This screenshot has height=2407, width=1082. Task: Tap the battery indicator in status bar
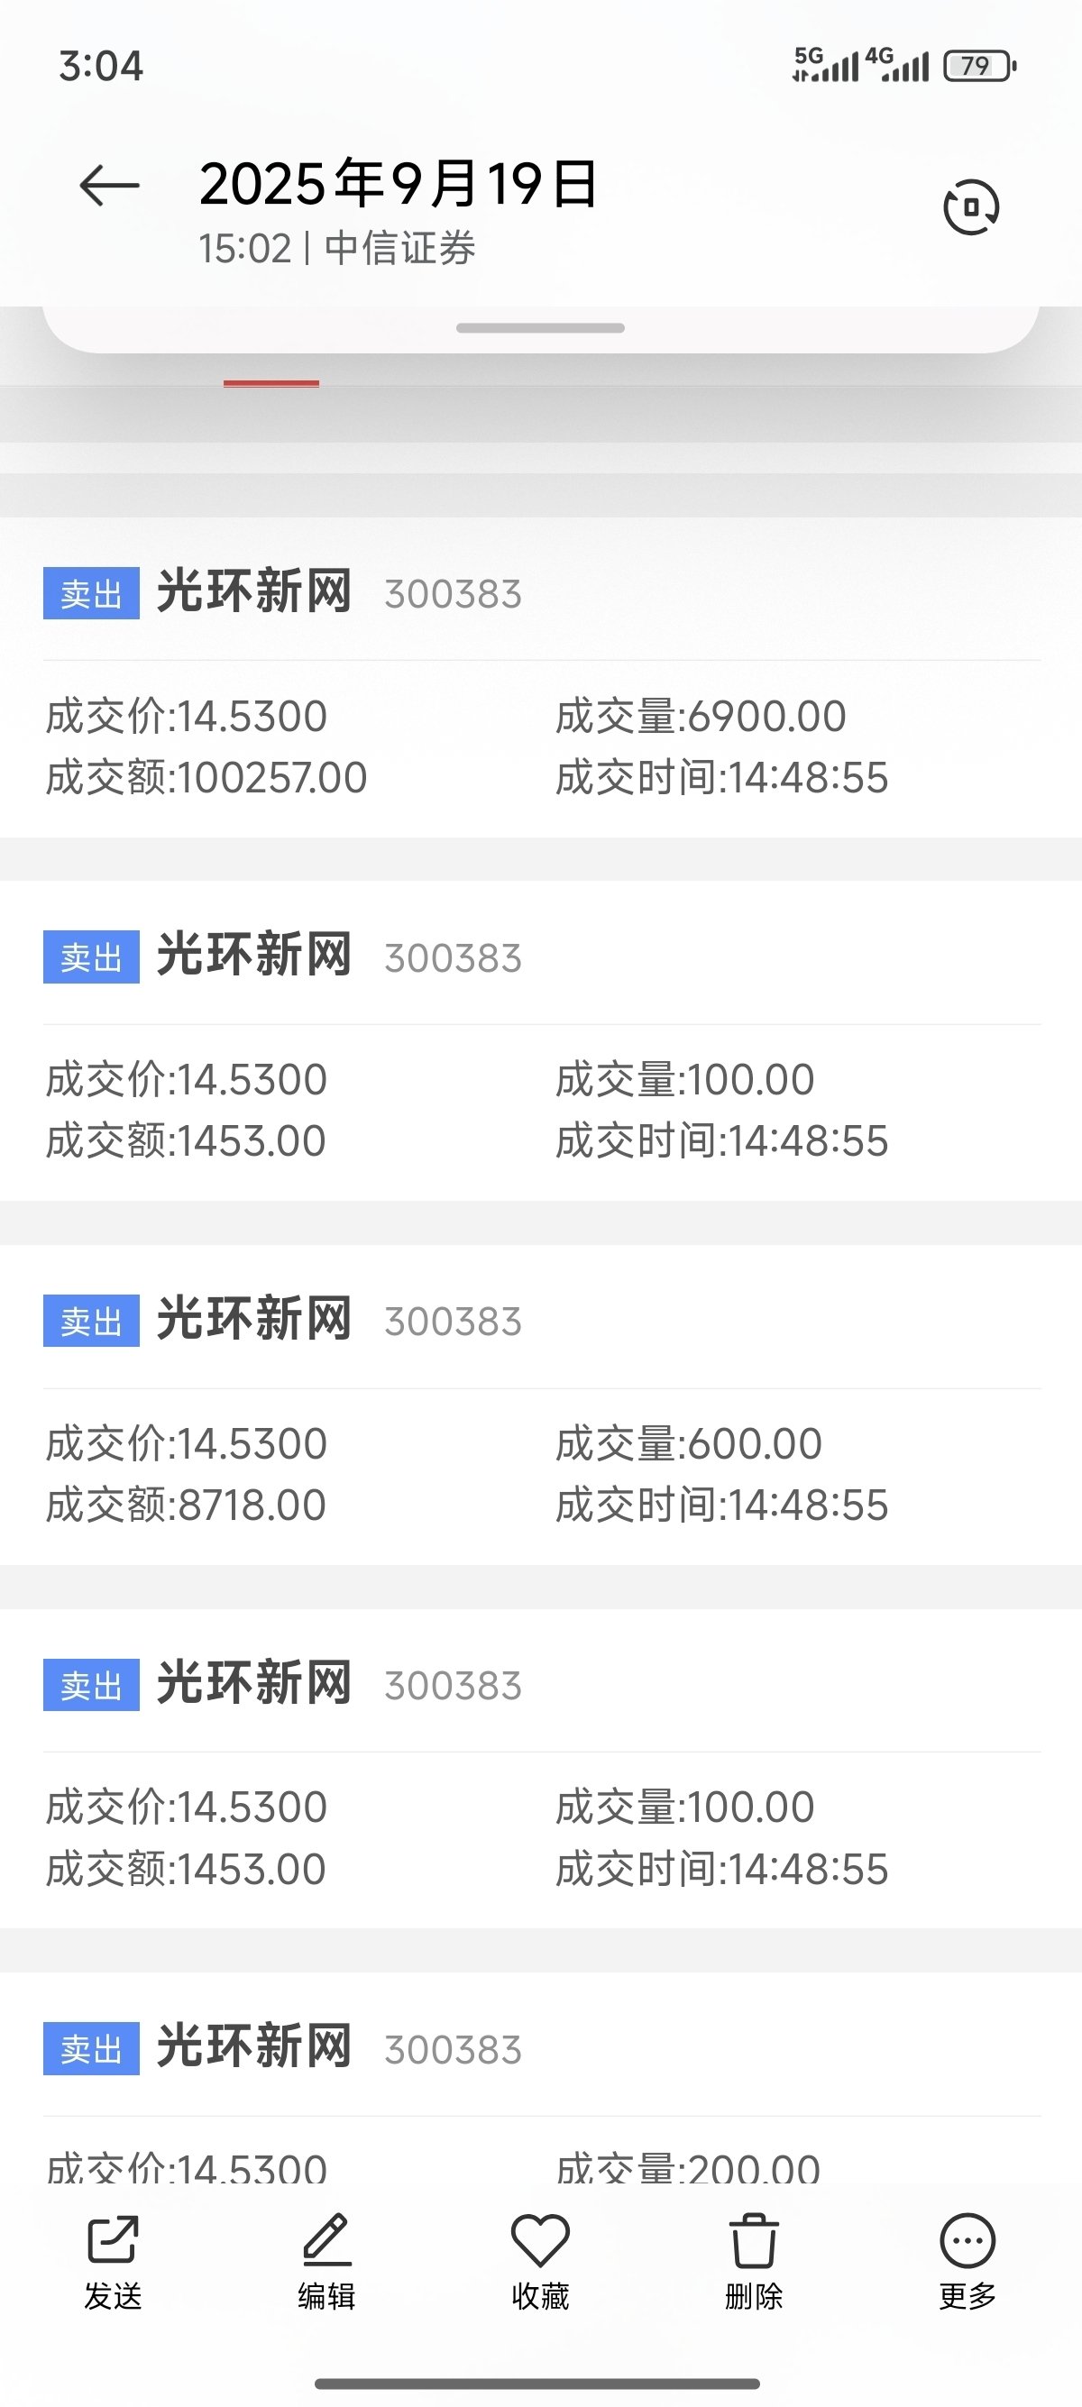(x=979, y=67)
